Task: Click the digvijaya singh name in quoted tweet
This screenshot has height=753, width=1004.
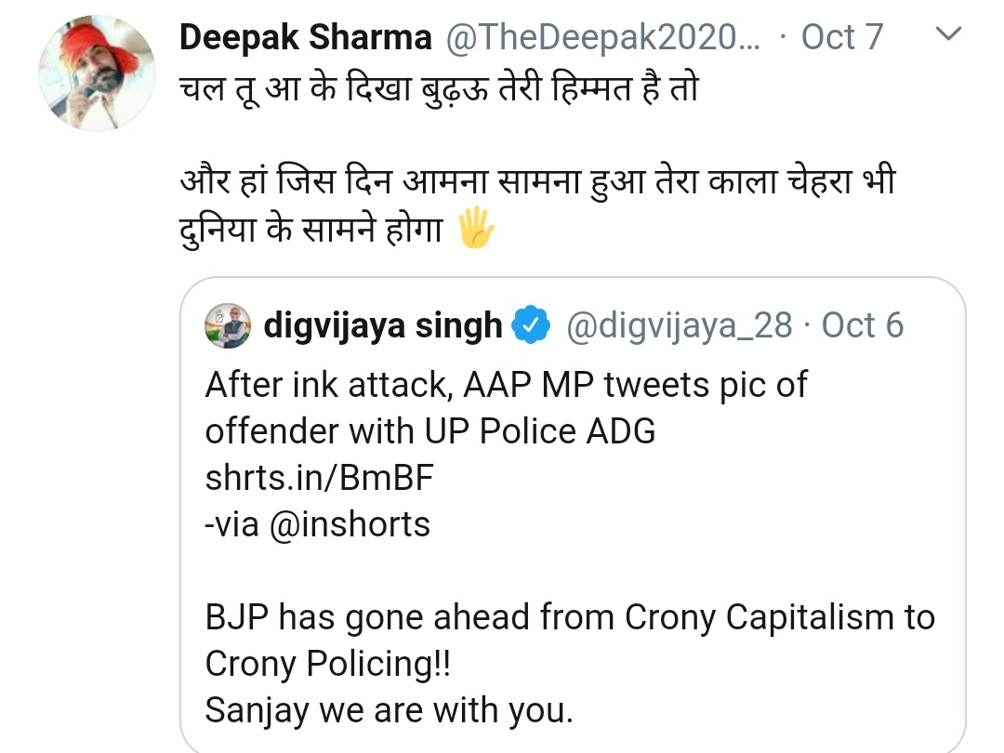Action: click(x=383, y=326)
